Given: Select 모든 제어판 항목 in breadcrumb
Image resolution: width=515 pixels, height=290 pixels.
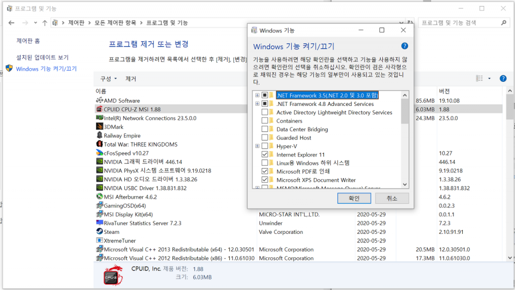Looking at the screenshot, I should [115, 23].
